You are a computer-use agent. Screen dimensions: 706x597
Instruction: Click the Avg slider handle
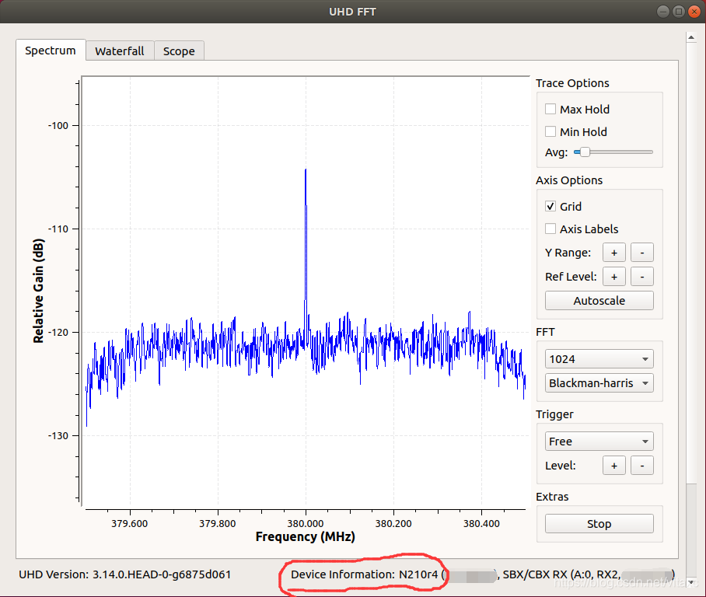pyautogui.click(x=585, y=152)
